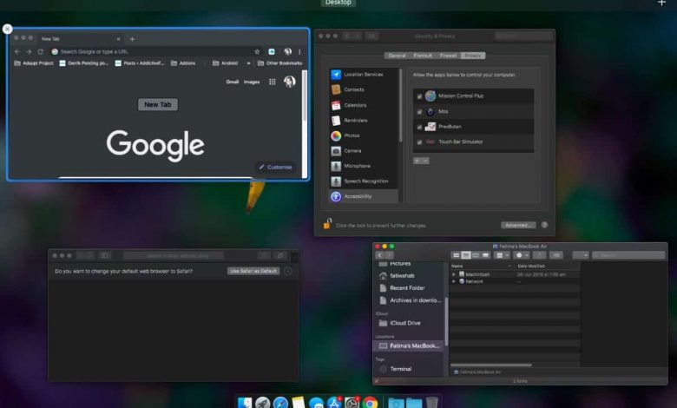The height and width of the screenshot is (408, 677).
Task: Click the Safari address field
Action: (174, 255)
